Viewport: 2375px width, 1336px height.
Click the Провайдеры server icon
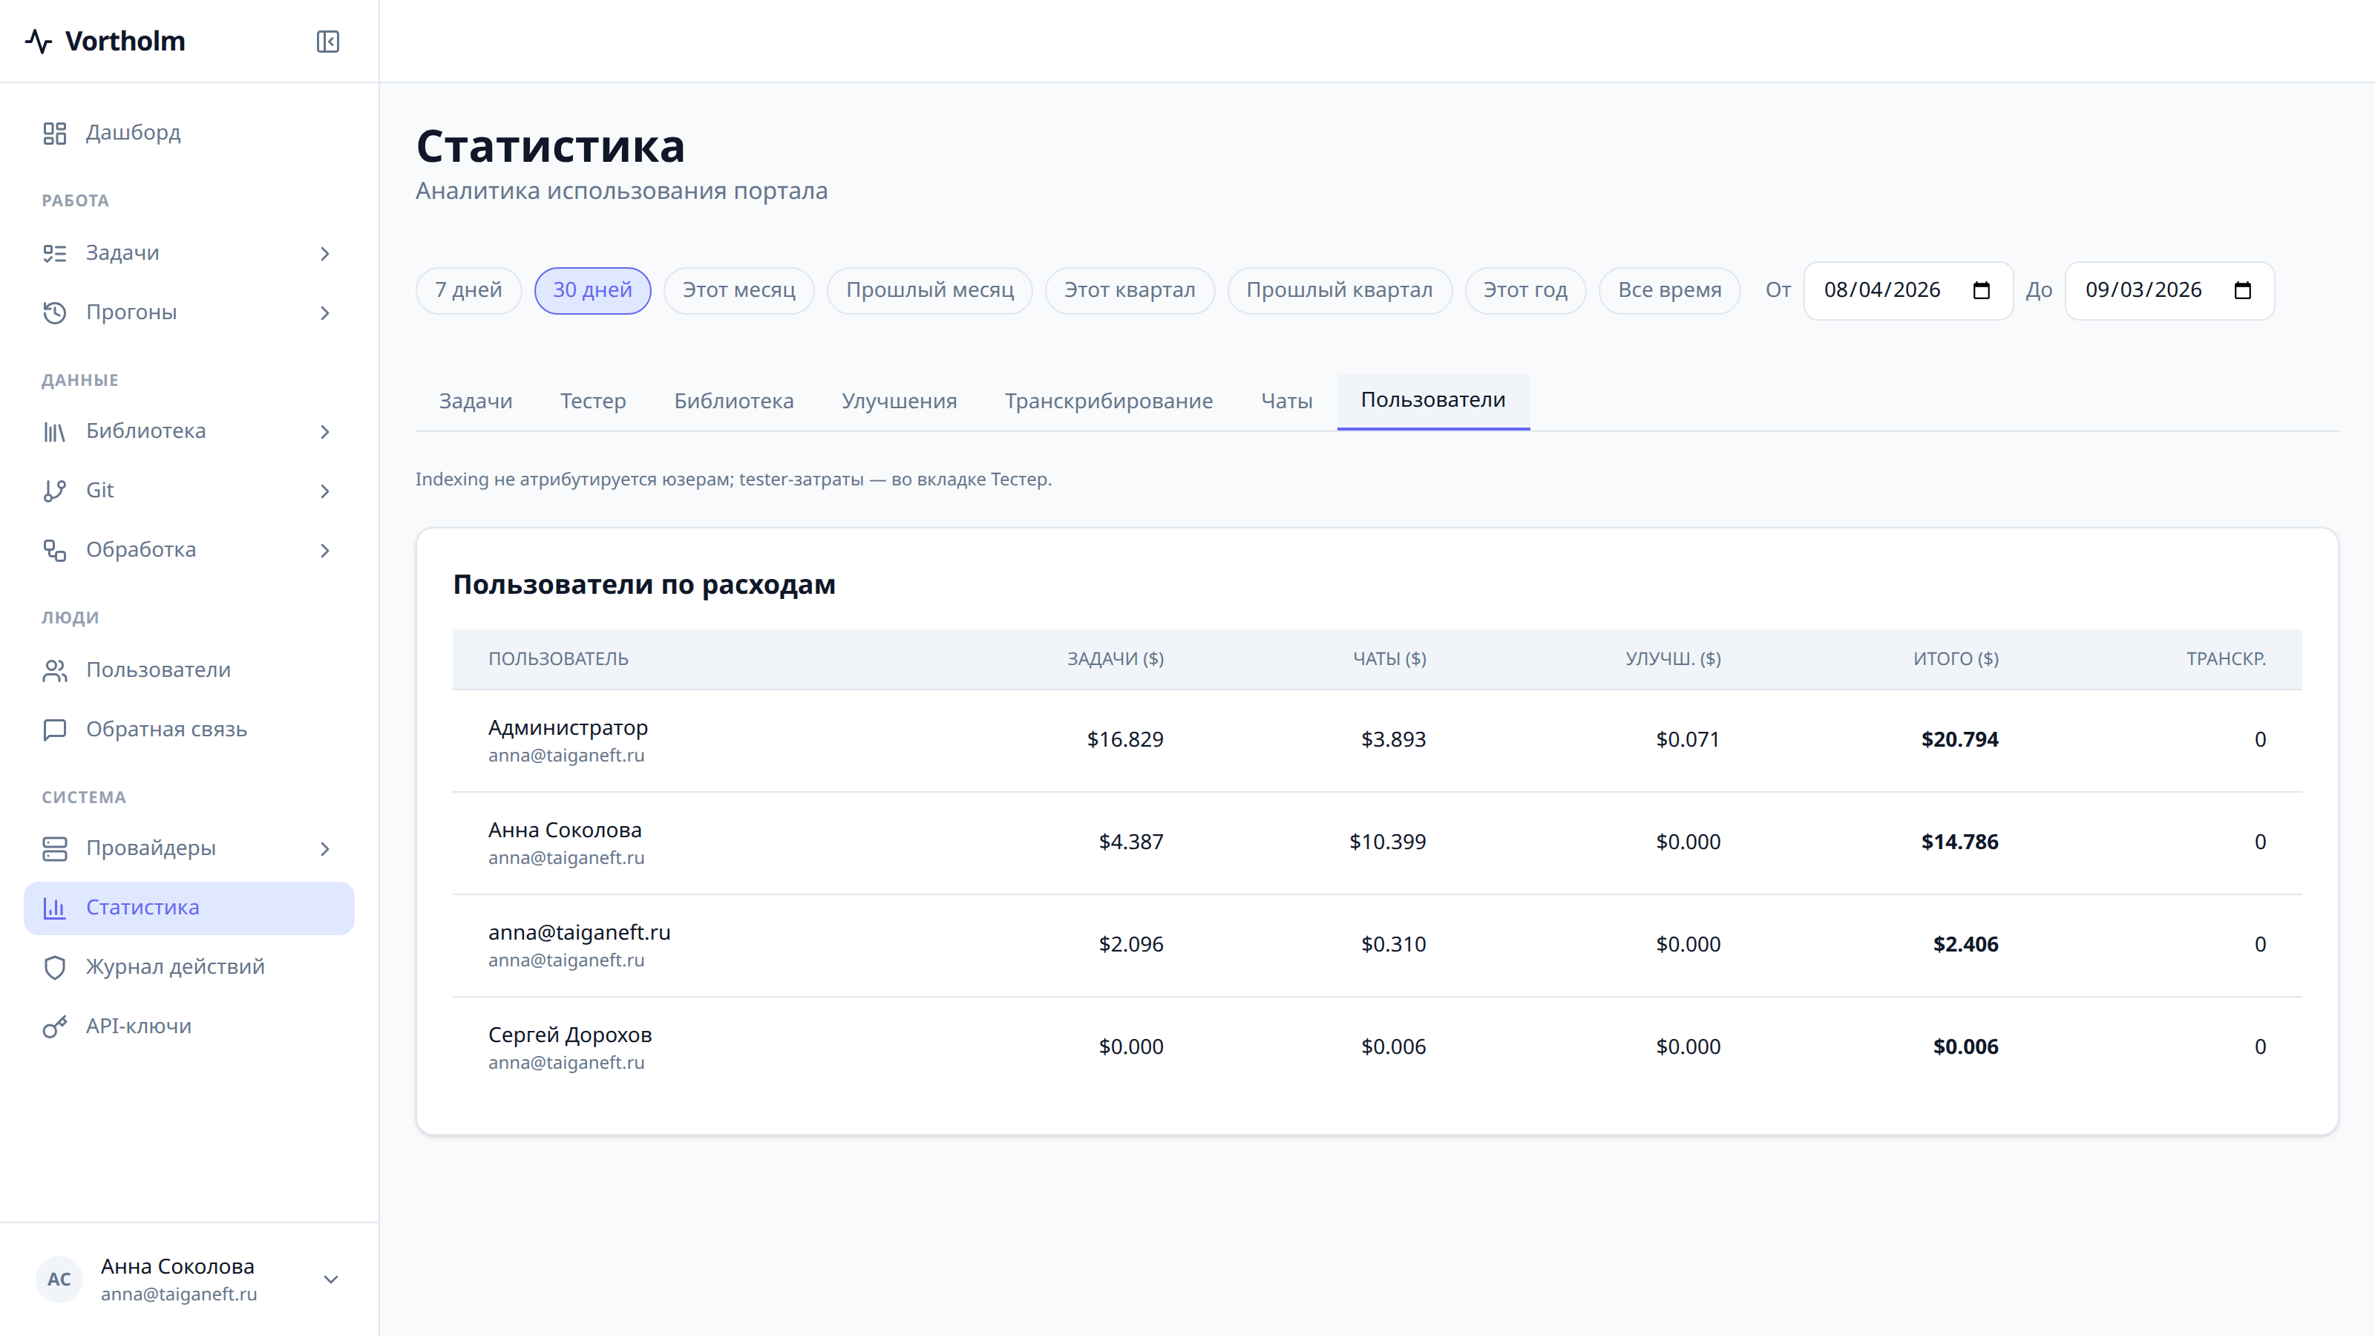(x=56, y=848)
